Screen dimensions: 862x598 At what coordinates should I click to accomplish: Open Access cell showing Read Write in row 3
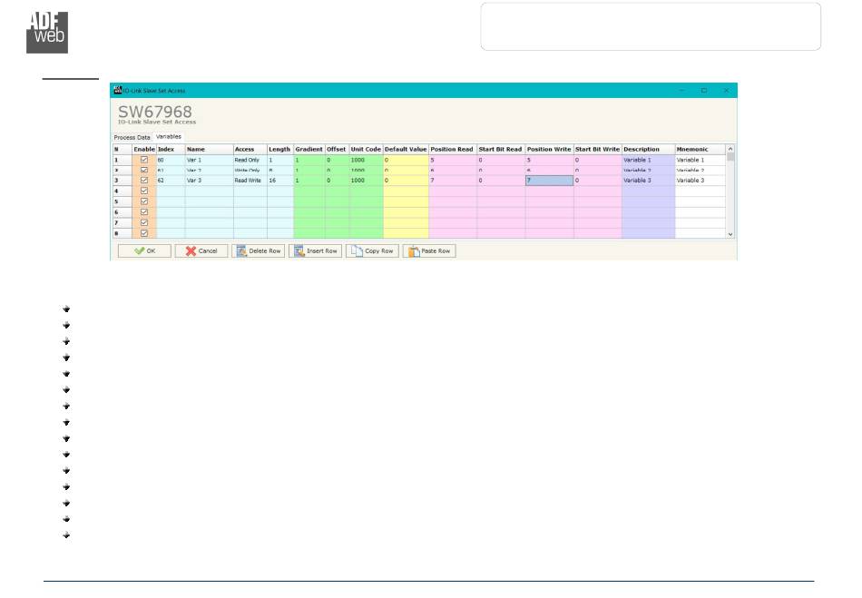[x=250, y=181]
